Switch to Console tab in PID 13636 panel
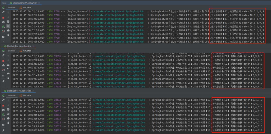The width and height of the screenshot is (271, 134). pos(12,51)
